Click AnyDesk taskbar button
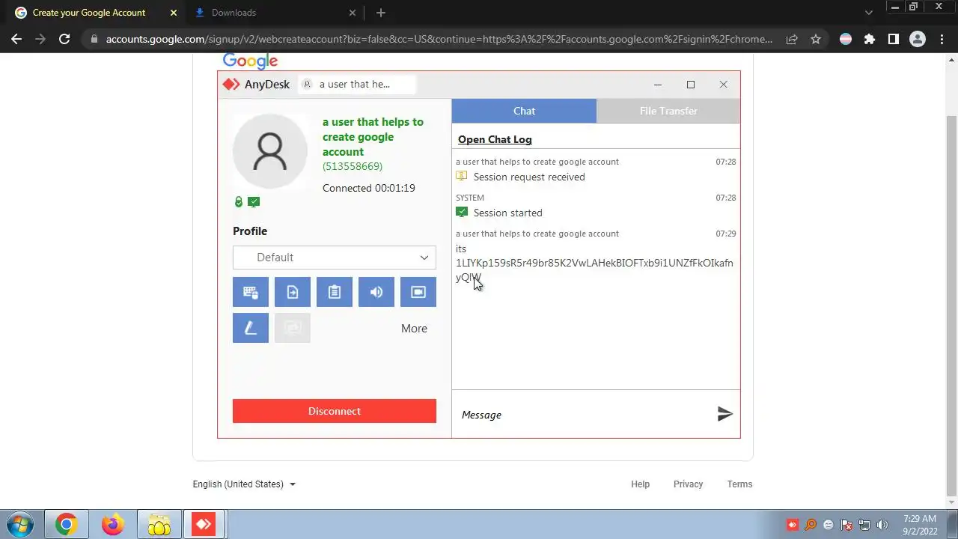958x539 pixels. pyautogui.click(x=204, y=525)
